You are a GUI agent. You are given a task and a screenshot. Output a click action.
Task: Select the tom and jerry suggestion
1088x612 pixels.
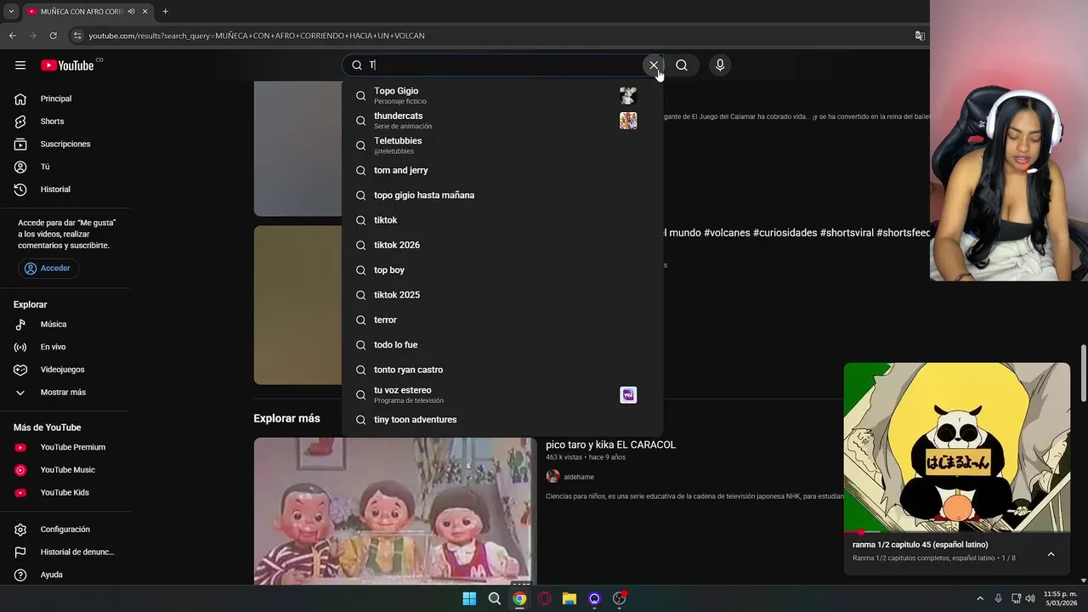pyautogui.click(x=502, y=170)
